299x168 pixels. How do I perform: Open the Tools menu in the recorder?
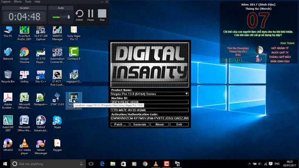pyautogui.click(x=28, y=2)
